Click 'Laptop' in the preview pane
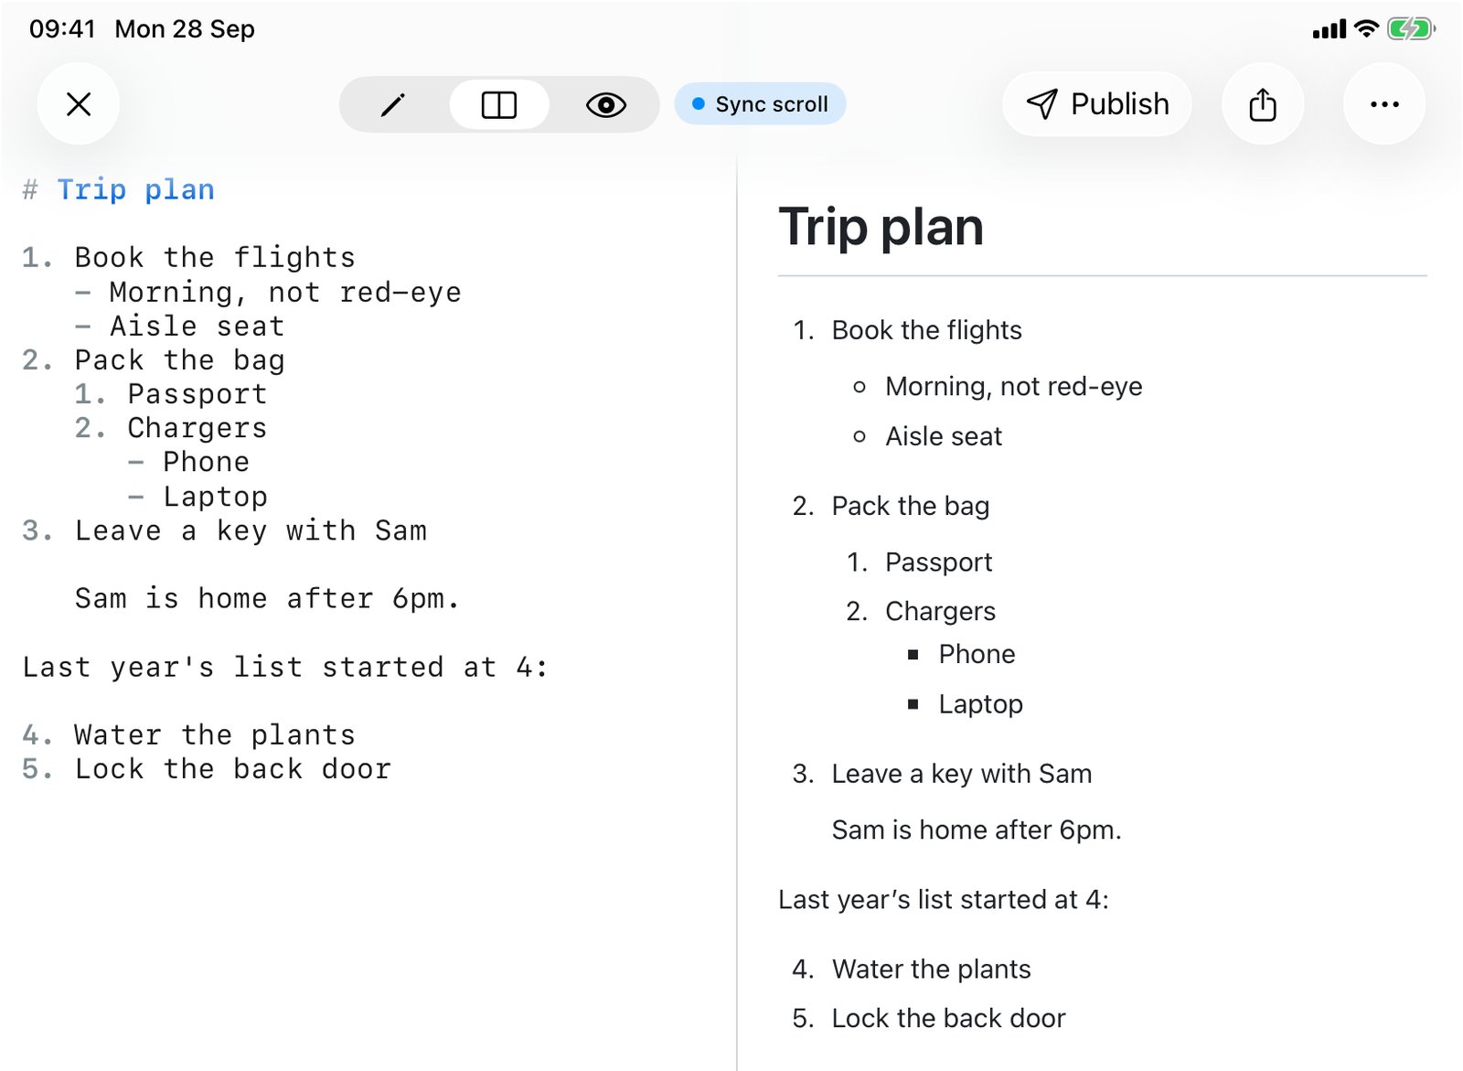 981,704
